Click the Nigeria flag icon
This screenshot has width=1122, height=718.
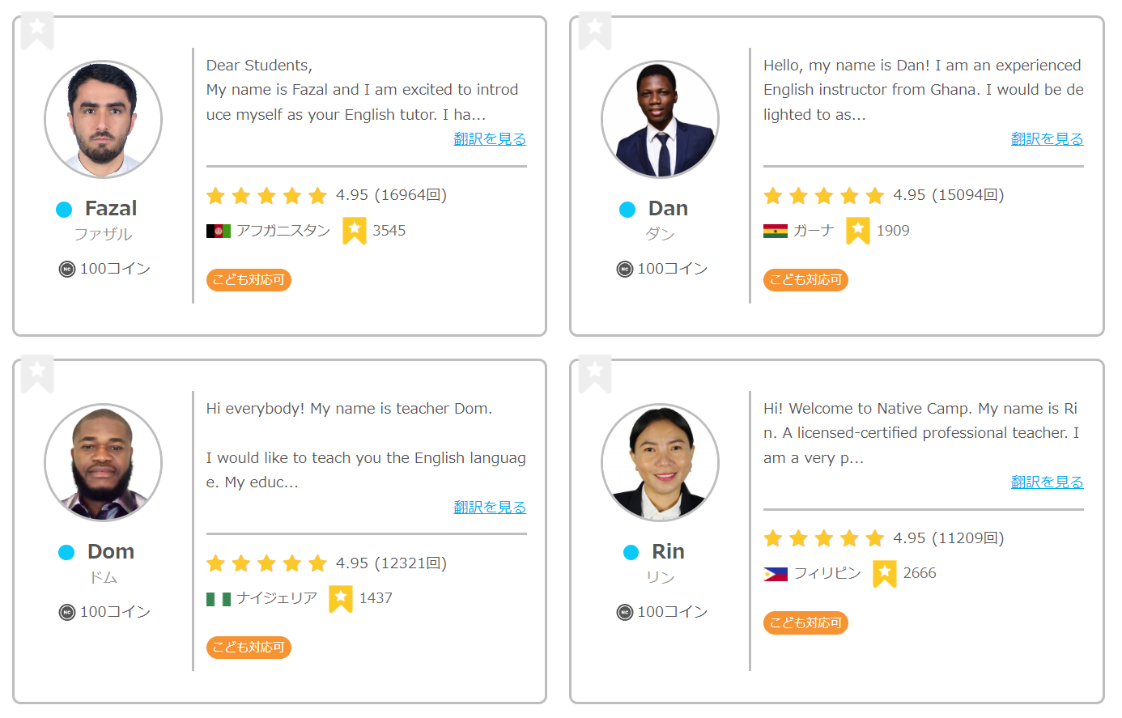[x=218, y=599]
